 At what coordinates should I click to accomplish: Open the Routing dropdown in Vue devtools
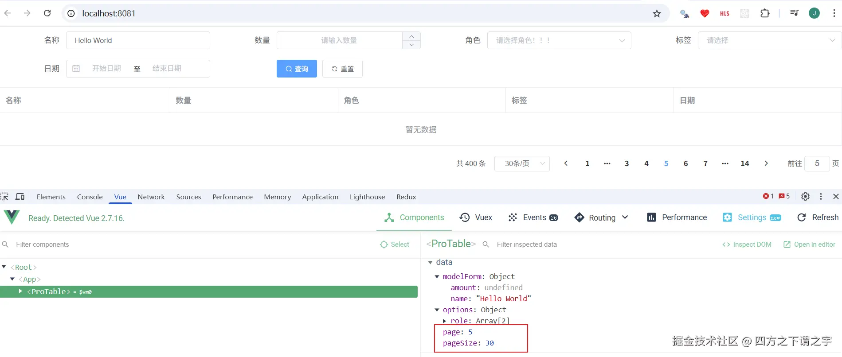pyautogui.click(x=601, y=217)
